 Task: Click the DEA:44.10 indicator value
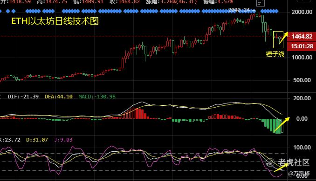pos(59,97)
